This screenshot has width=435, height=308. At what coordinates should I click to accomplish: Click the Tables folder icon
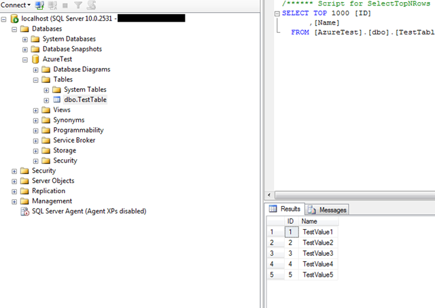pos(46,80)
